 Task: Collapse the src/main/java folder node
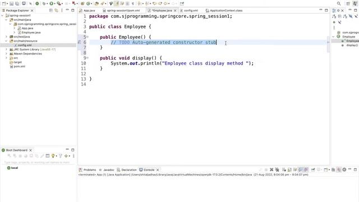6,20
